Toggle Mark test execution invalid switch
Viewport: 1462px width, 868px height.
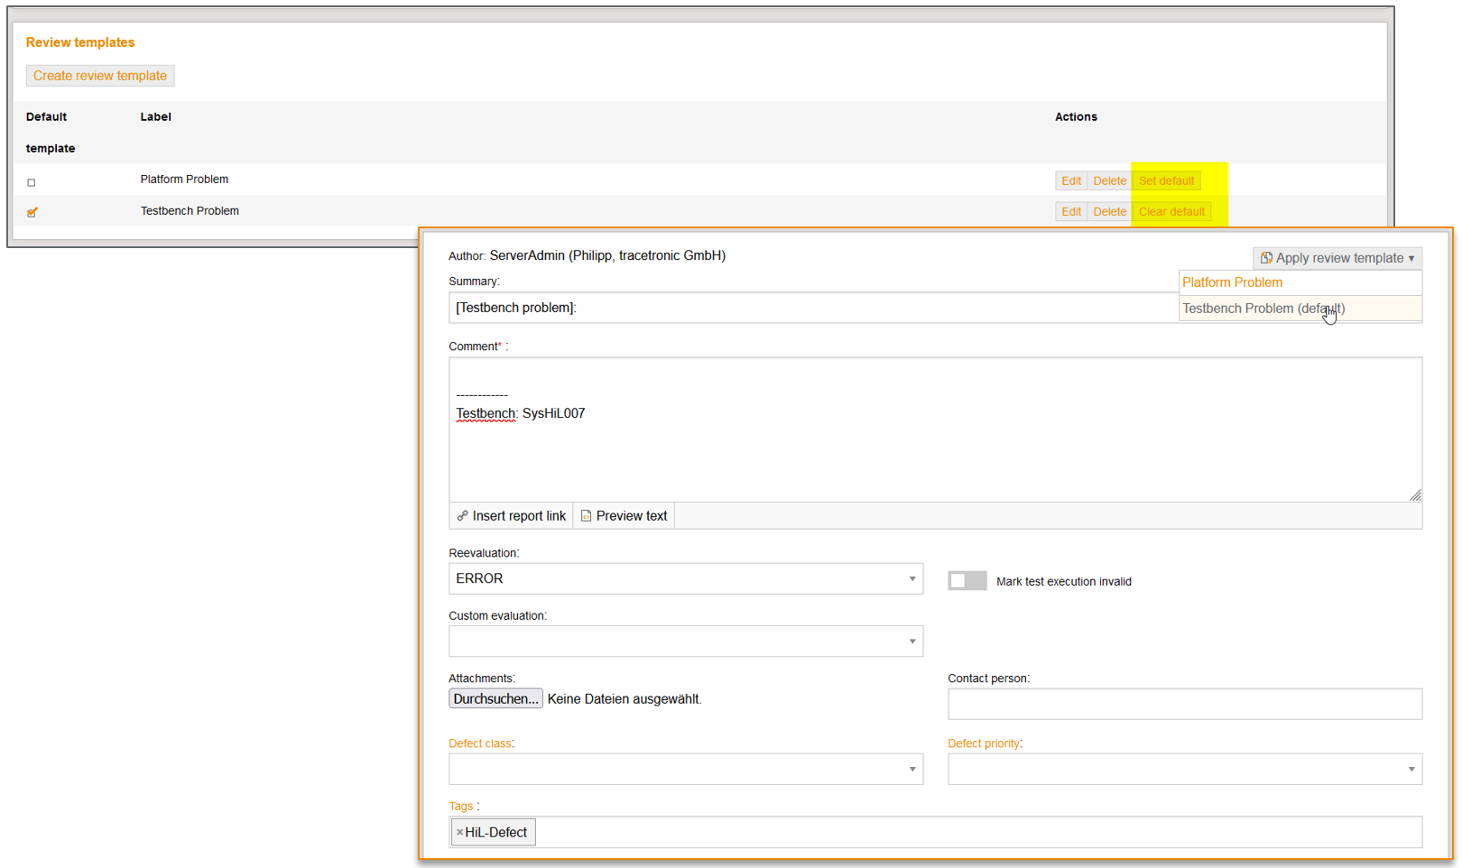pyautogui.click(x=967, y=581)
